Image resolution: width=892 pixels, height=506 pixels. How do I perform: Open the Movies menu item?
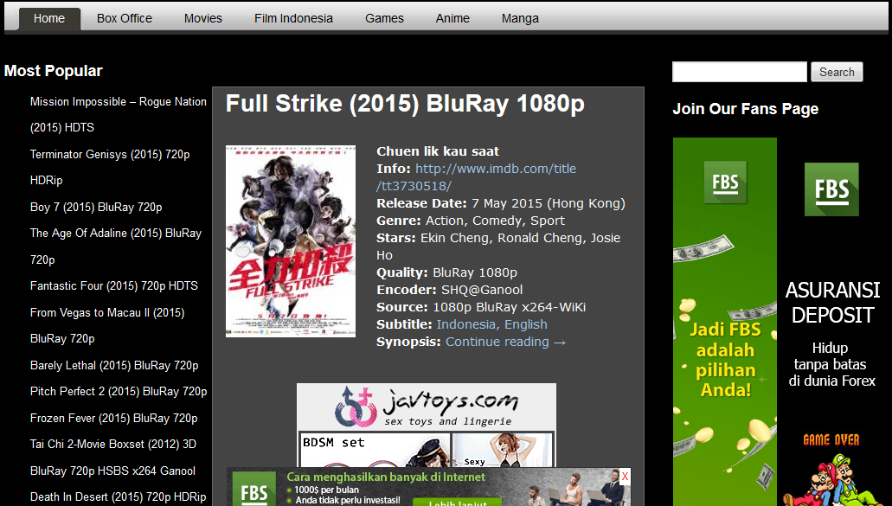click(x=203, y=18)
